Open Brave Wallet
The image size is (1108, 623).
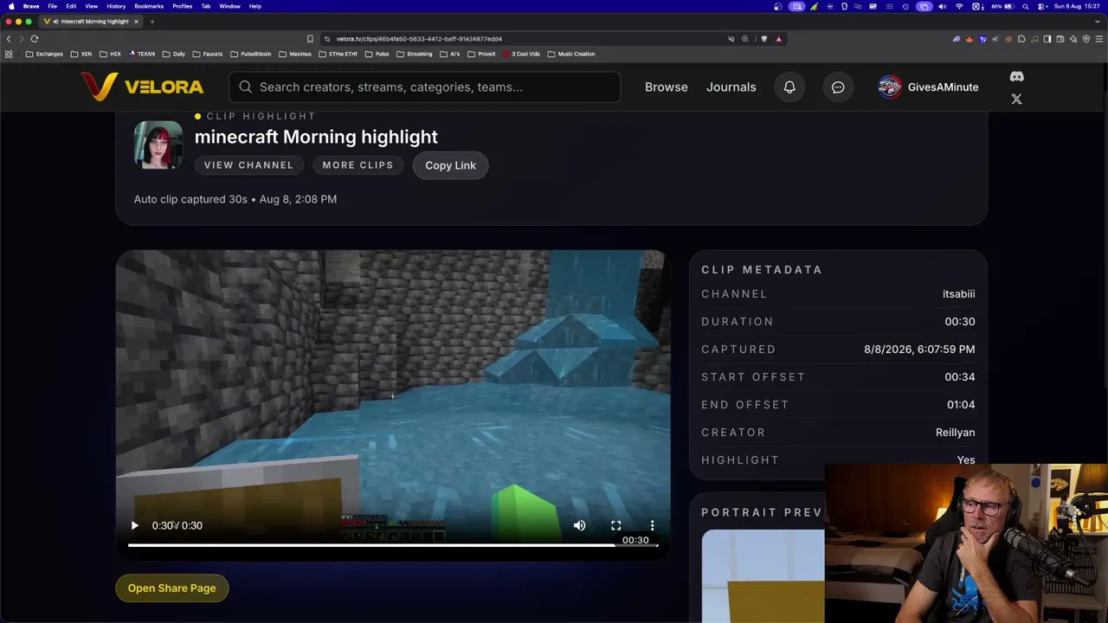(1060, 39)
